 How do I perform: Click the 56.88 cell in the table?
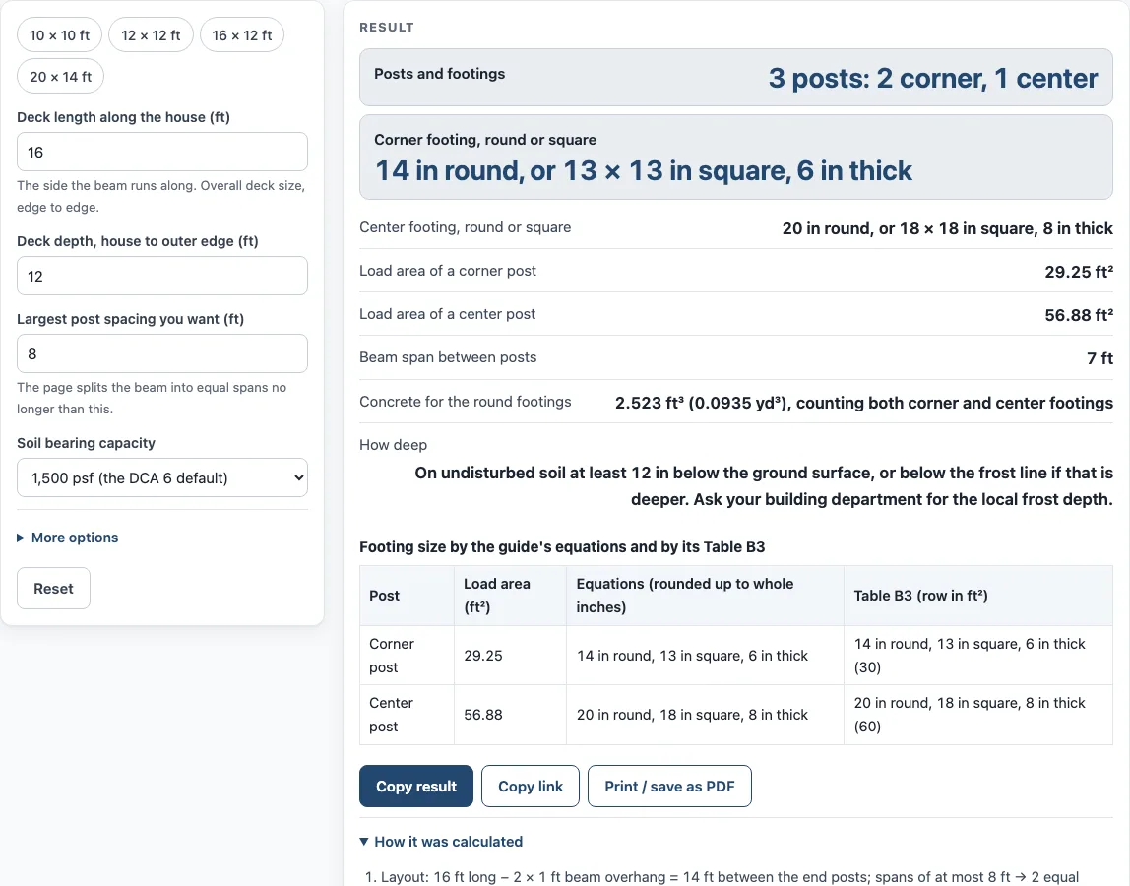click(x=510, y=715)
